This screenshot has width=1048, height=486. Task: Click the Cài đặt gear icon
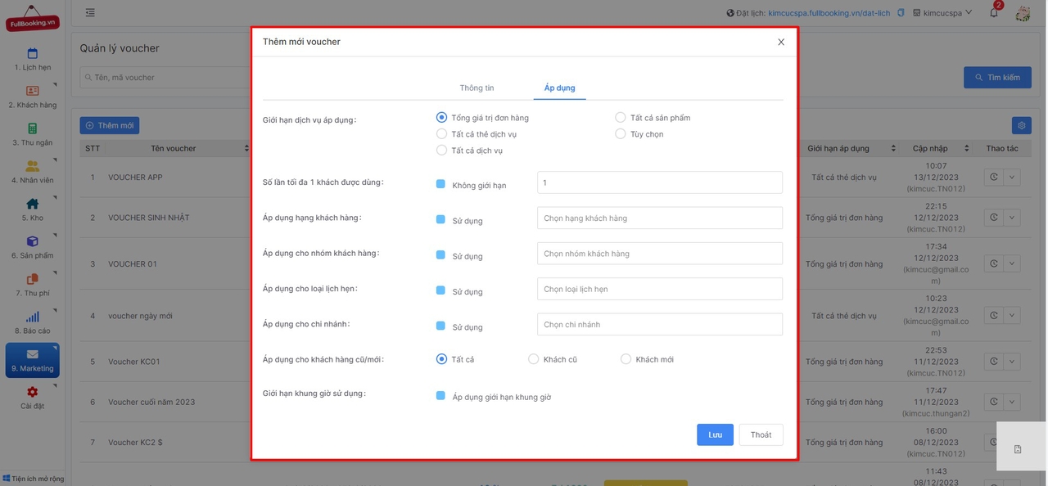point(32,392)
